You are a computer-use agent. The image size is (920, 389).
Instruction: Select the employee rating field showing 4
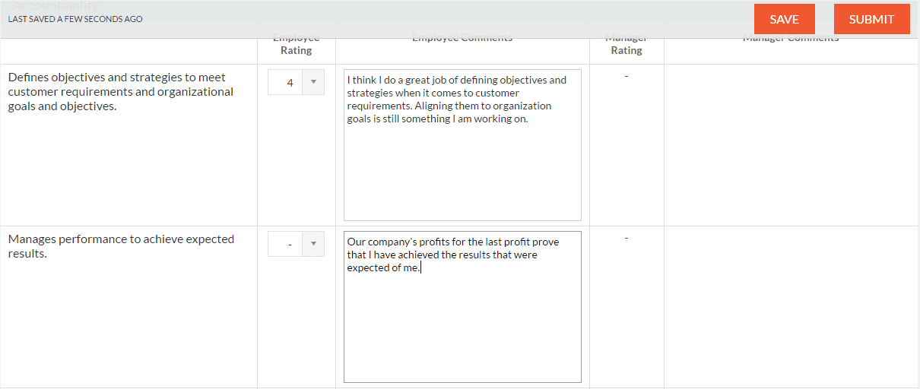point(297,82)
